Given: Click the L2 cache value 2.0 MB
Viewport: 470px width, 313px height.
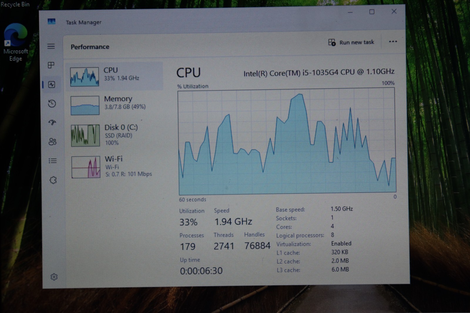Looking at the screenshot, I should (x=340, y=261).
